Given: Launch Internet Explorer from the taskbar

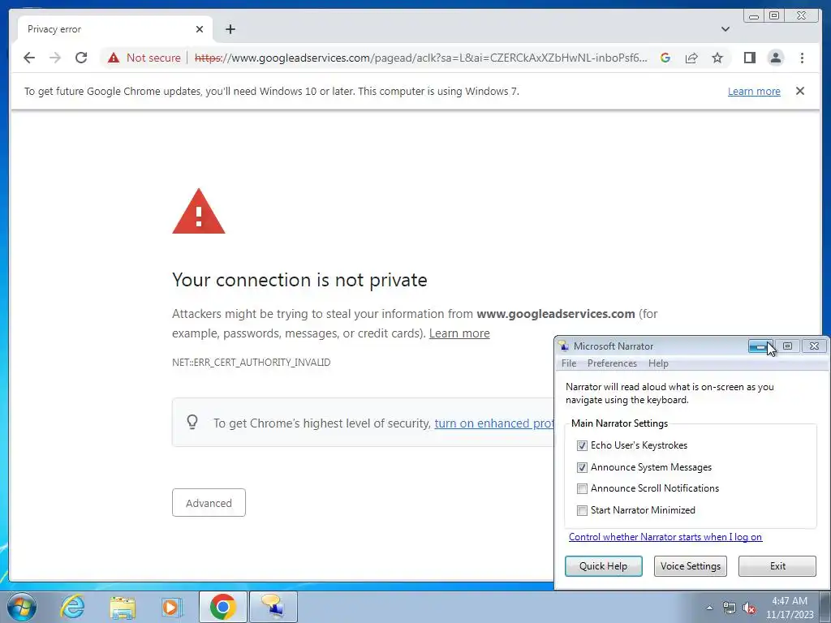Looking at the screenshot, I should (x=72, y=607).
